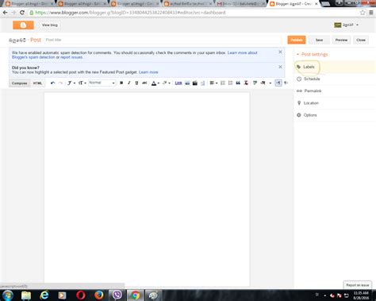The image size is (376, 301).
Task: Open the font size dropdown
Action: (82, 83)
